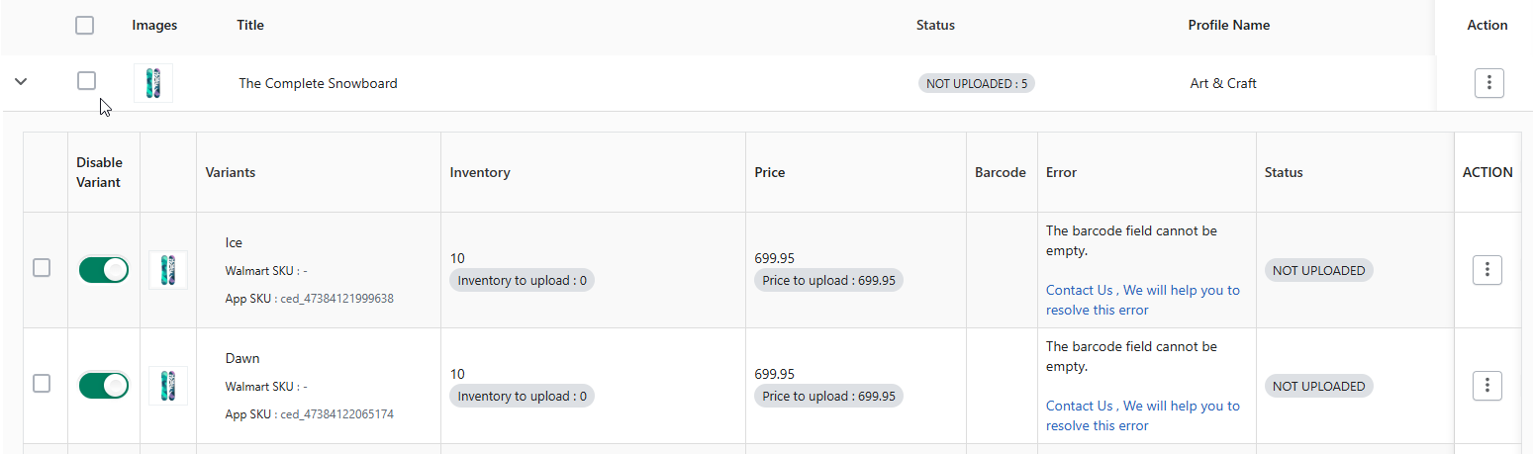Screen dimensions: 1533x454
Task: Check the Ice variant row checkbox
Action: tap(42, 267)
